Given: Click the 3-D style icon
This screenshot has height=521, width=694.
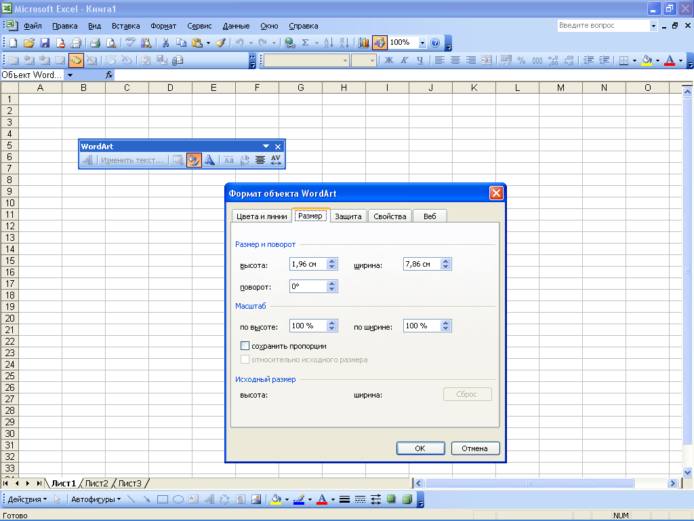Looking at the screenshot, I should point(407,500).
